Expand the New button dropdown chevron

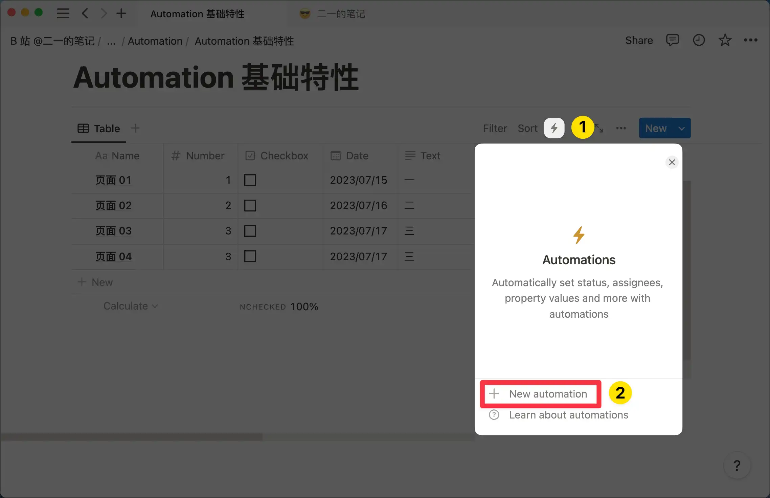point(681,128)
